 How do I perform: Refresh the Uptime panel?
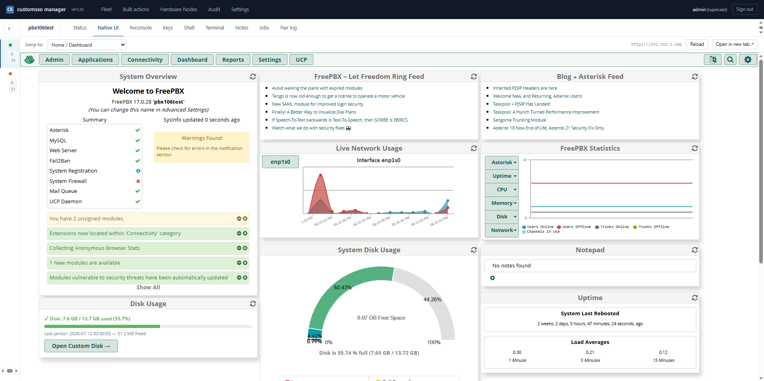coord(695,298)
